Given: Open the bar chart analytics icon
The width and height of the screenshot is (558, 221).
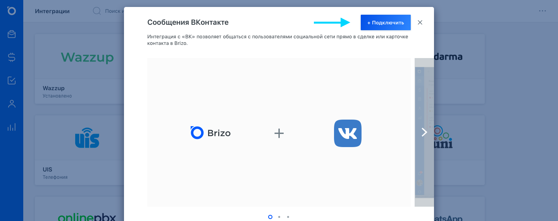Looking at the screenshot, I should click(x=12, y=127).
